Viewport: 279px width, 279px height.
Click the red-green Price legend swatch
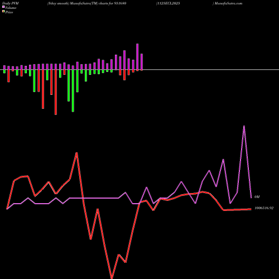3,12
